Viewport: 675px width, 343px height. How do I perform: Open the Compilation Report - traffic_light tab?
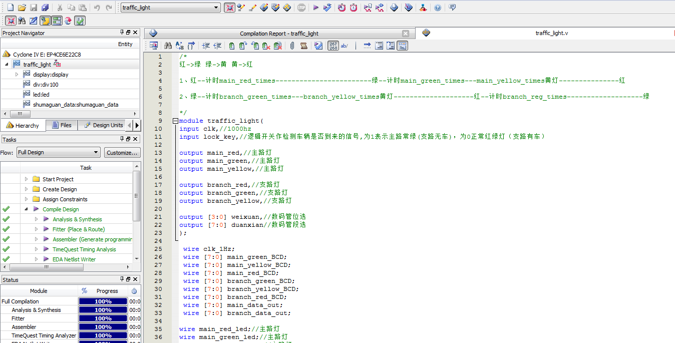pyautogui.click(x=279, y=34)
